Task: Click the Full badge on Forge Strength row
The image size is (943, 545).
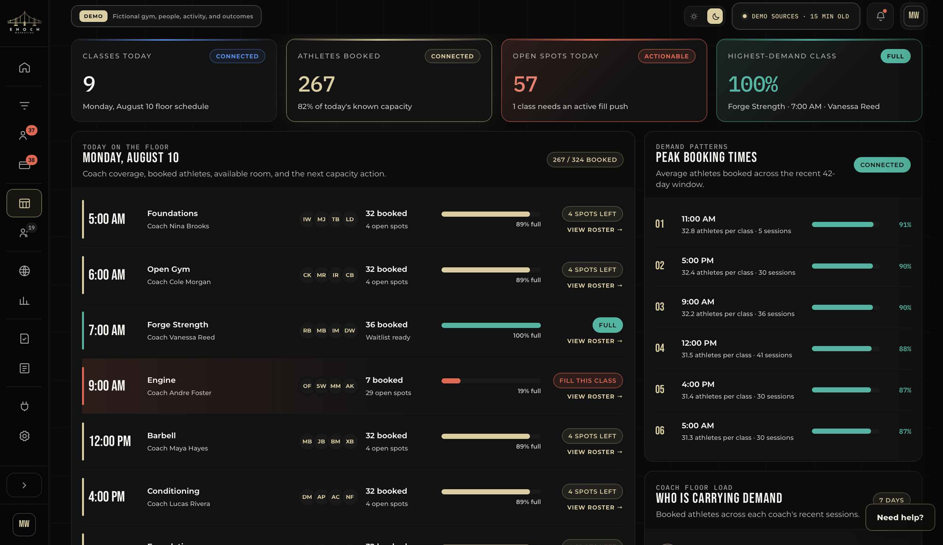Action: [608, 325]
